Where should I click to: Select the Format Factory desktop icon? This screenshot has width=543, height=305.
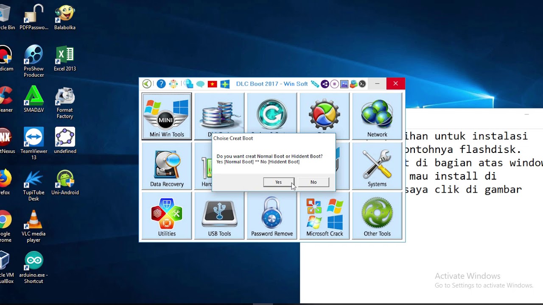pos(65,103)
